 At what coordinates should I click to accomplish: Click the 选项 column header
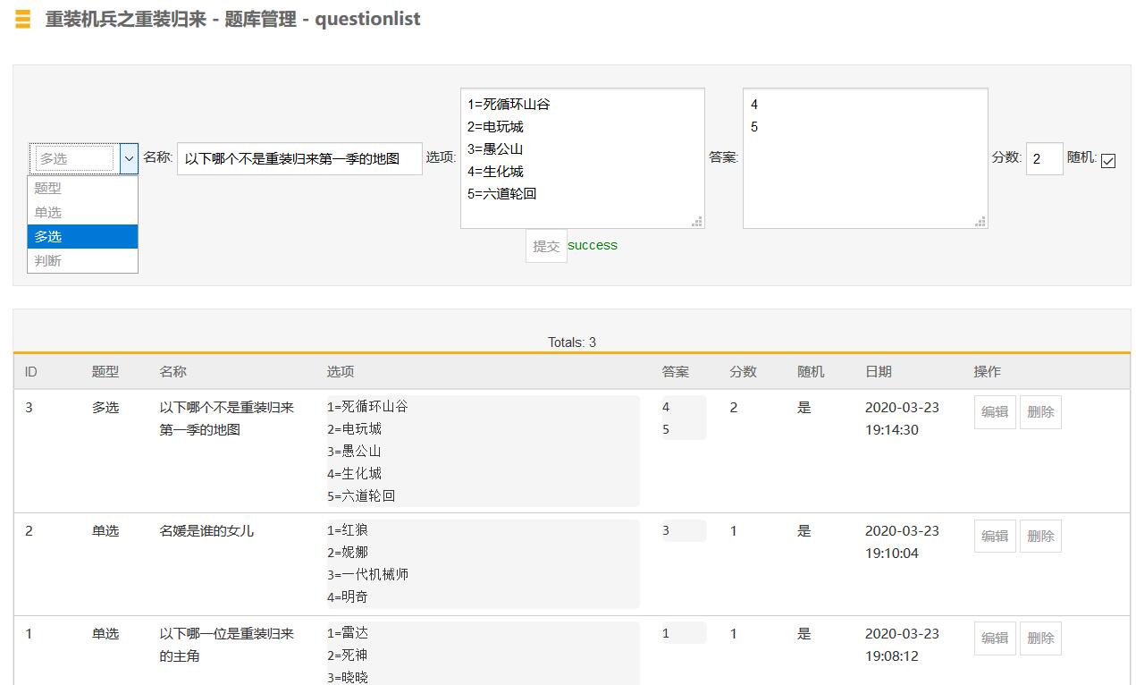341,371
